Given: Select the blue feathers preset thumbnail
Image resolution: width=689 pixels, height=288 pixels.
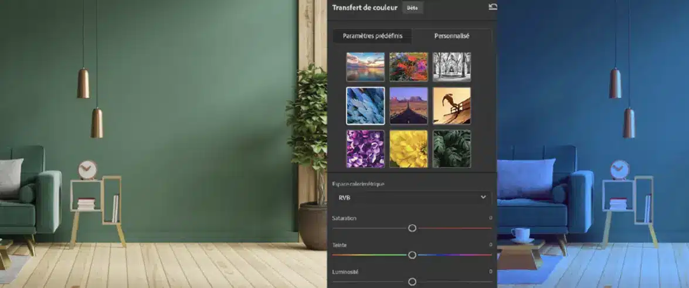Looking at the screenshot, I should coord(365,106).
